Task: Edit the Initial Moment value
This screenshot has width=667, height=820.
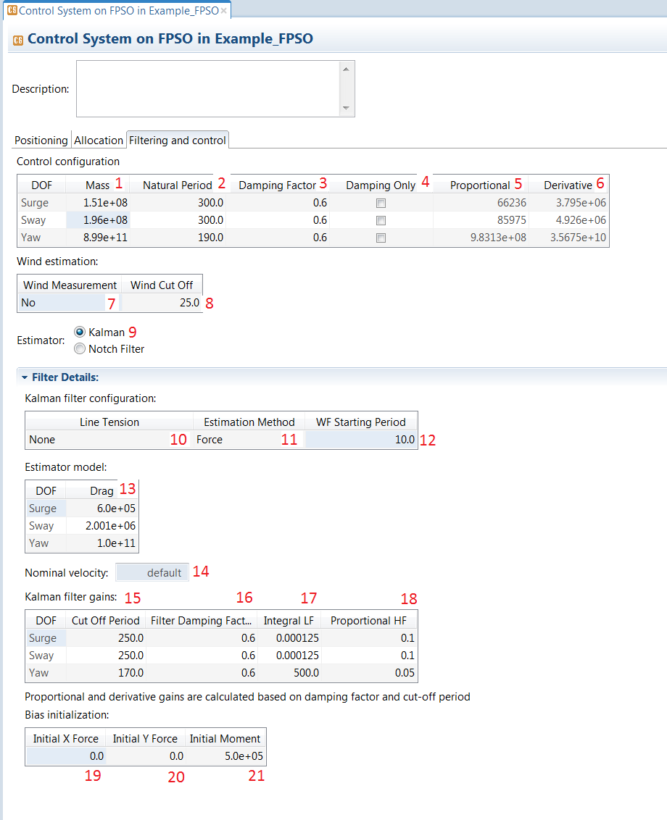Action: 226,756
